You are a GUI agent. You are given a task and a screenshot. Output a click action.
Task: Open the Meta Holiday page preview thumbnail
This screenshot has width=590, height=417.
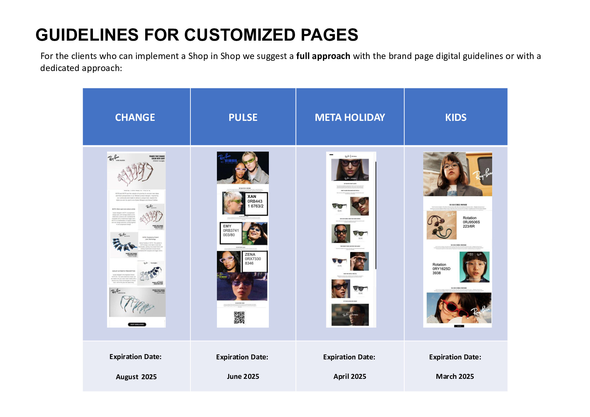(351, 240)
